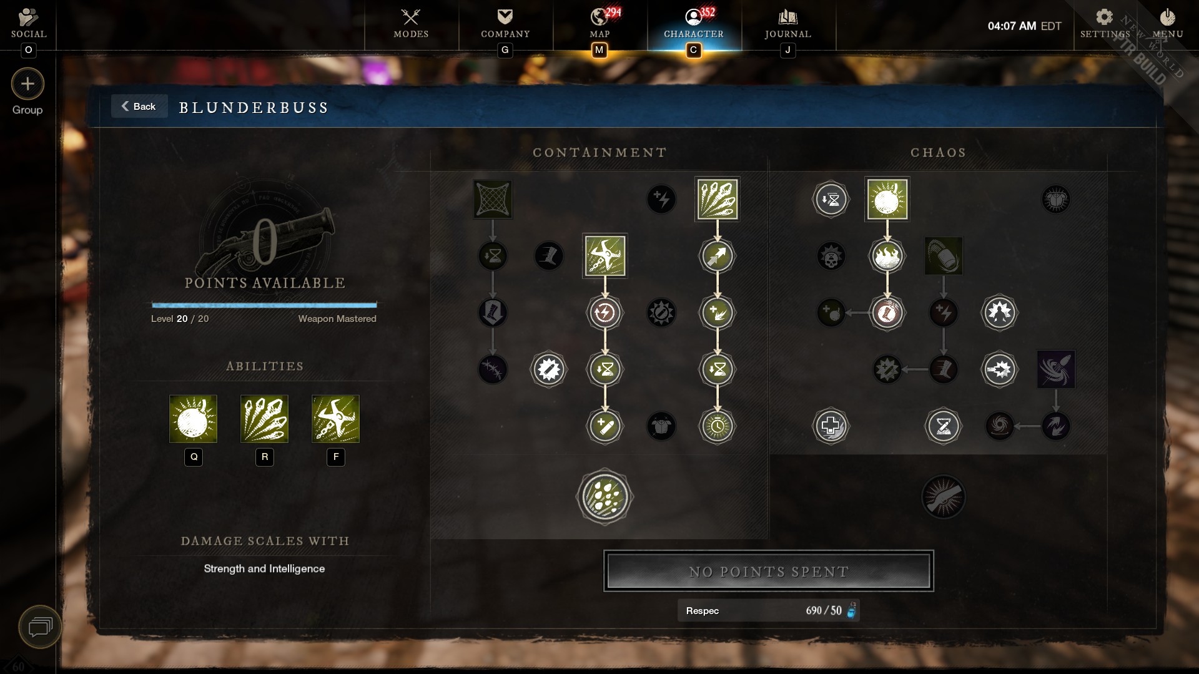This screenshot has height=674, width=1199.
Task: Click the Back button to return
Action: pyautogui.click(x=139, y=105)
